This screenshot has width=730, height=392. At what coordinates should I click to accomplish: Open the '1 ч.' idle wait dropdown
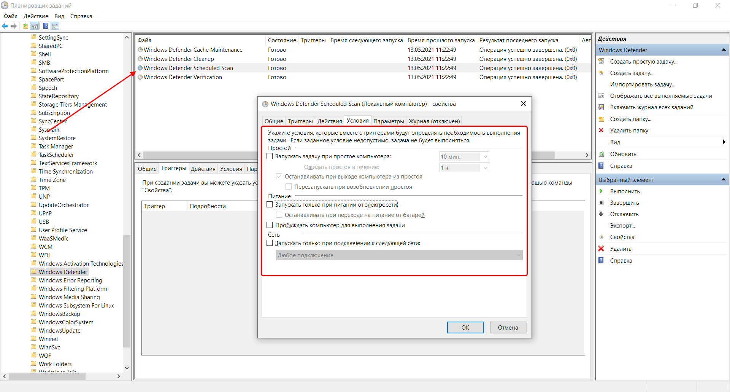click(x=485, y=167)
